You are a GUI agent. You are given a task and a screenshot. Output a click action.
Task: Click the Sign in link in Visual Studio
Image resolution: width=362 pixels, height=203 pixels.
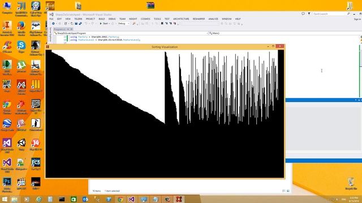[357, 19]
